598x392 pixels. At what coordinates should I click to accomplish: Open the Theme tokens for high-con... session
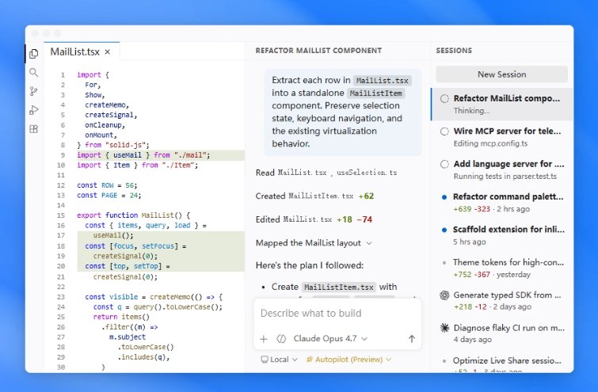(x=502, y=268)
